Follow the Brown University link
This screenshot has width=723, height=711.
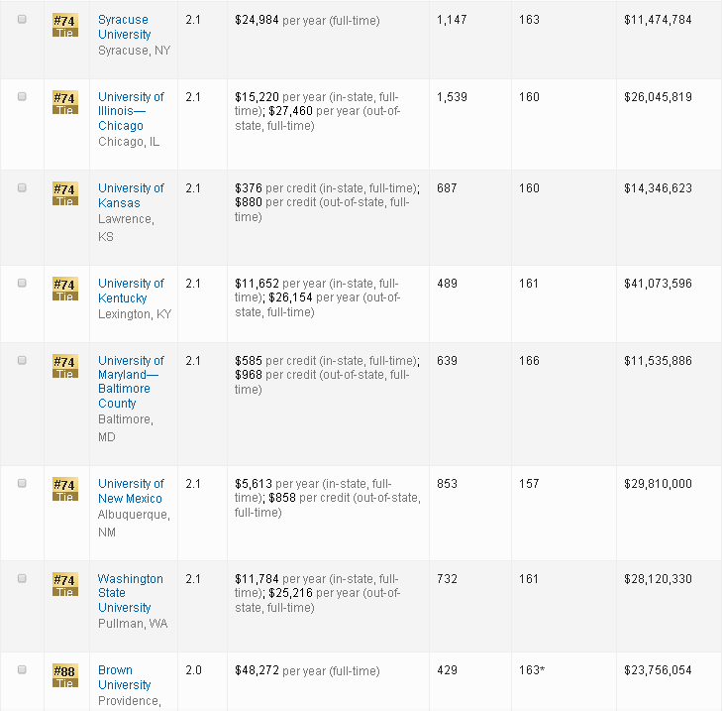click(124, 677)
